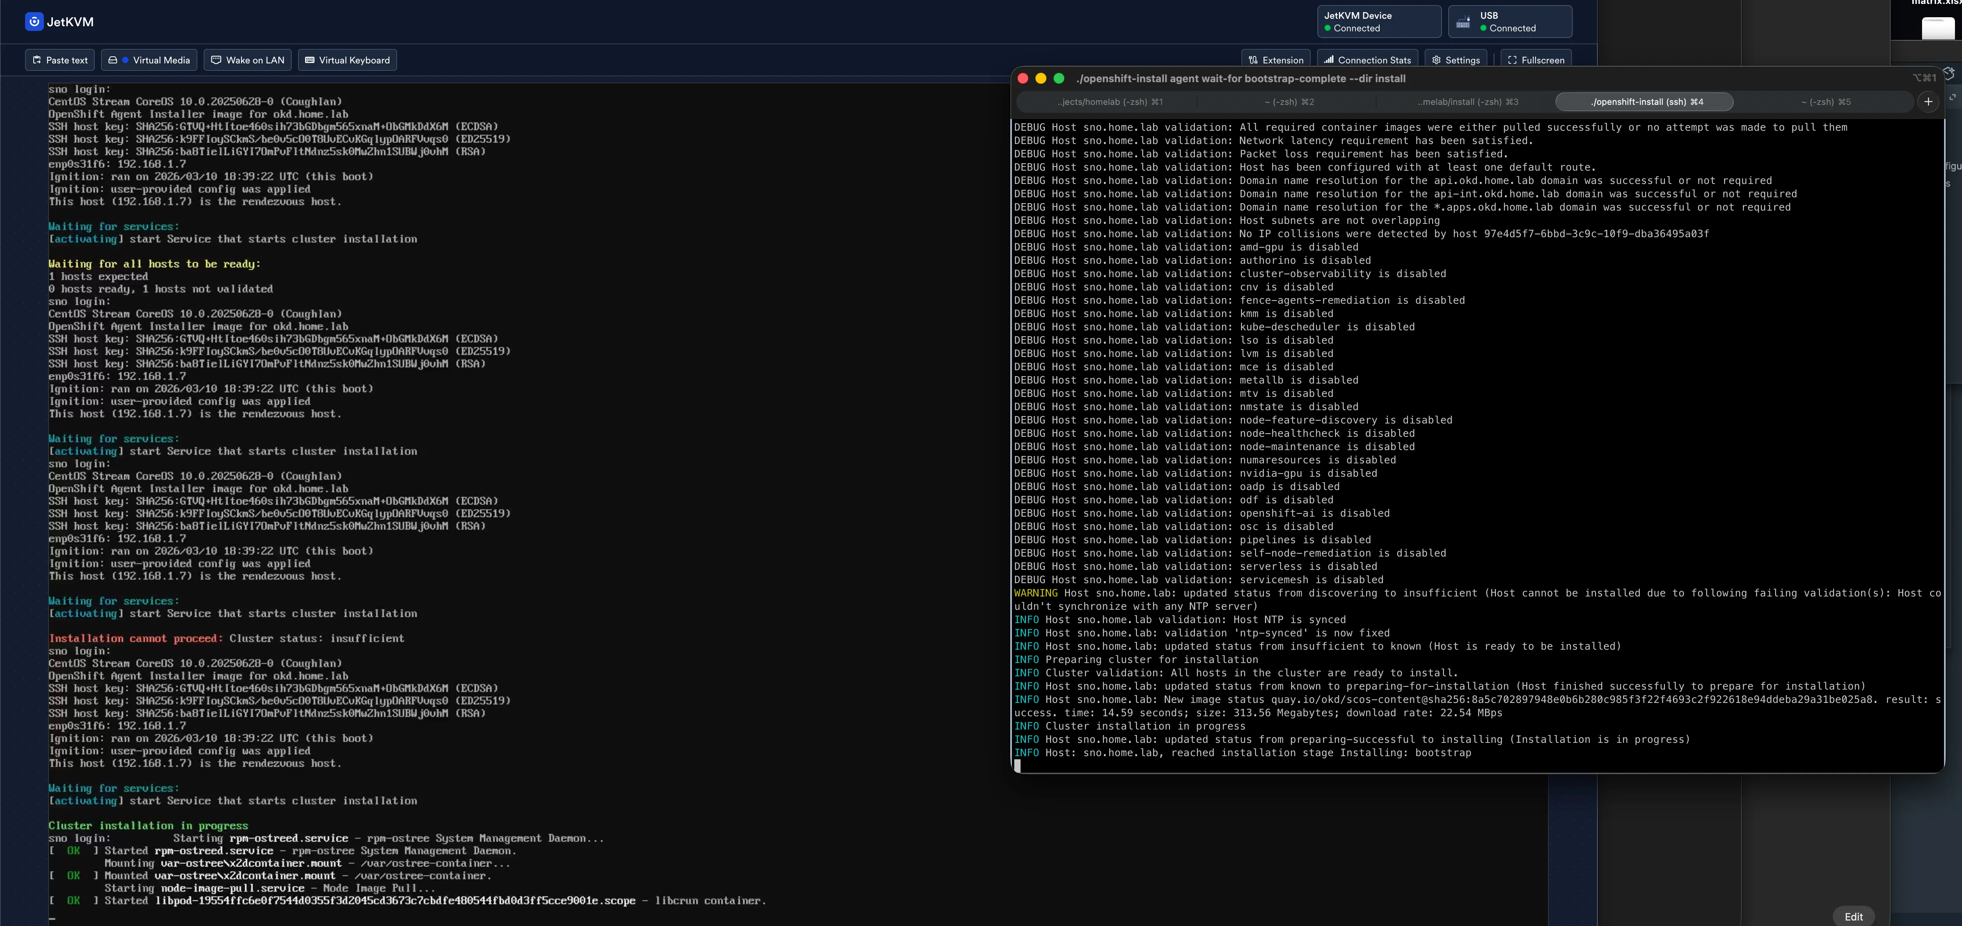Click the Settings gear icon
Image resolution: width=1962 pixels, height=926 pixels.
1436,60
